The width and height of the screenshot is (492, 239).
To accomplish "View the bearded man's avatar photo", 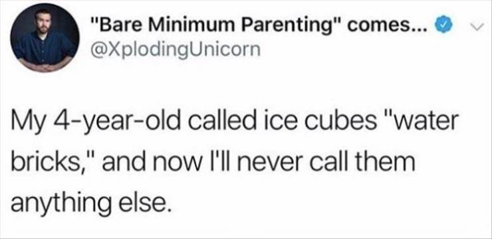I will [x=45, y=38].
